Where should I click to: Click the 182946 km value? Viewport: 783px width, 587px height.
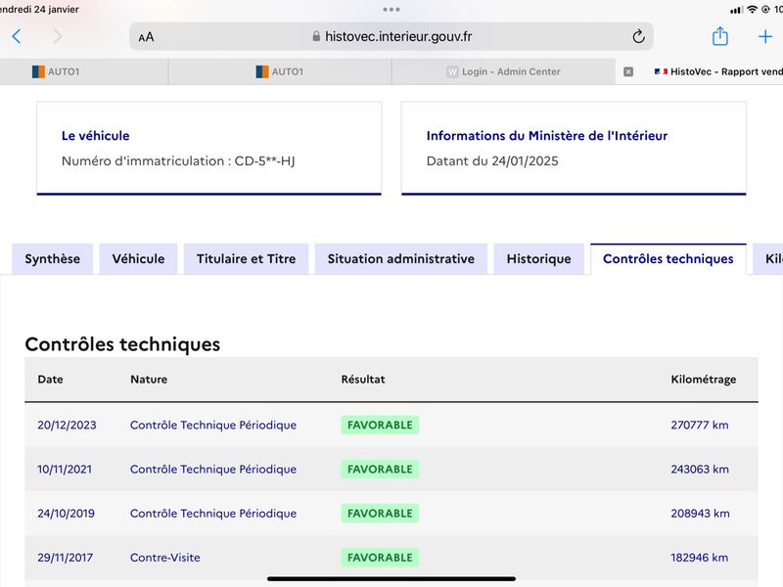[x=699, y=558]
